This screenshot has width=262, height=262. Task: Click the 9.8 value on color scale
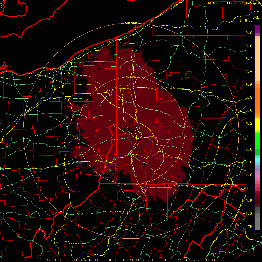tap(249, 33)
